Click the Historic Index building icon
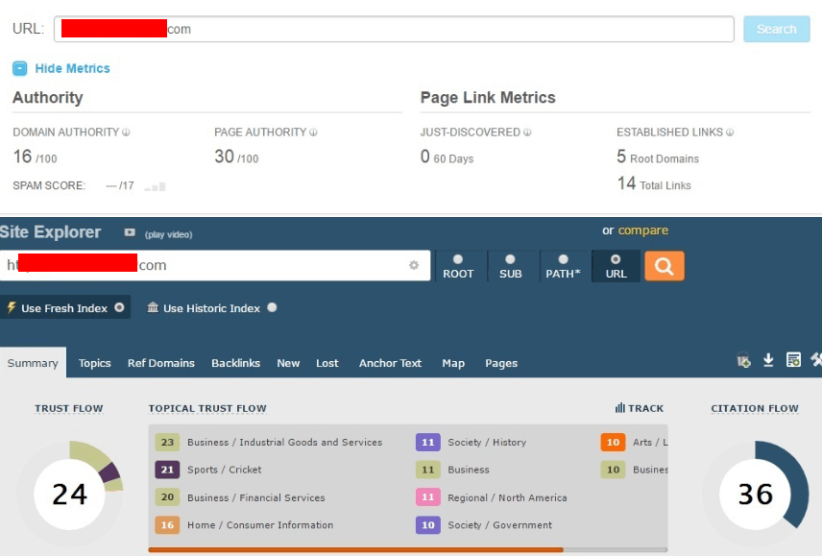 (153, 307)
